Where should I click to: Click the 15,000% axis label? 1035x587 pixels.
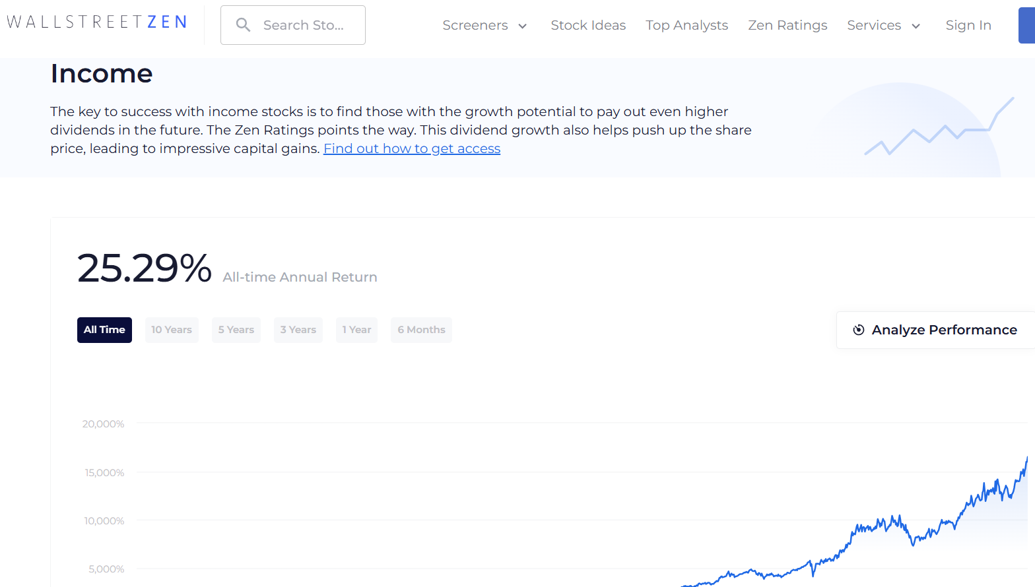104,472
